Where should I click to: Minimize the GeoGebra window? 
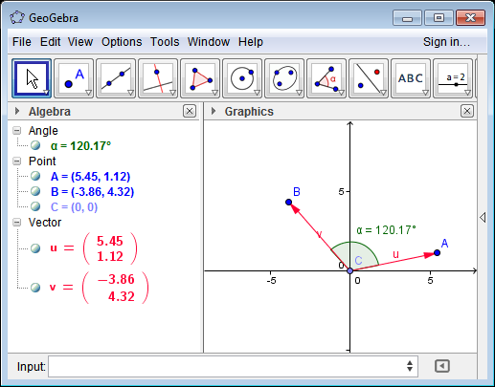coord(407,18)
